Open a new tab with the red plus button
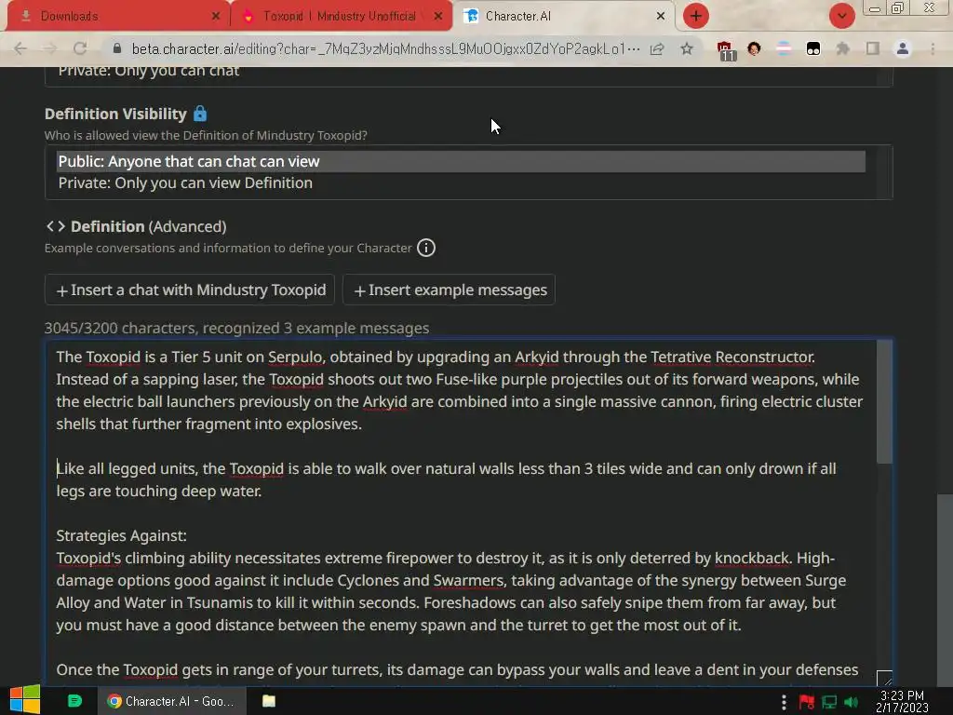The image size is (953, 715). click(x=696, y=16)
